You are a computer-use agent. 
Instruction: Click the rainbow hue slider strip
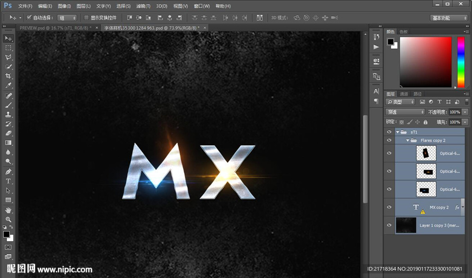click(x=460, y=62)
